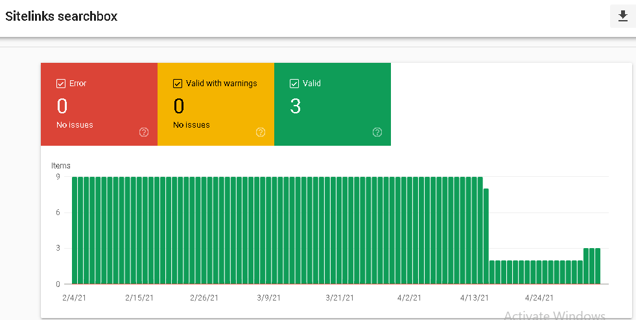Toggle the Error checkbox
Image resolution: width=636 pixels, height=320 pixels.
pyautogui.click(x=61, y=84)
